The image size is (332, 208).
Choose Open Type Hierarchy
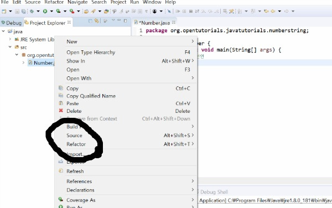click(126, 52)
